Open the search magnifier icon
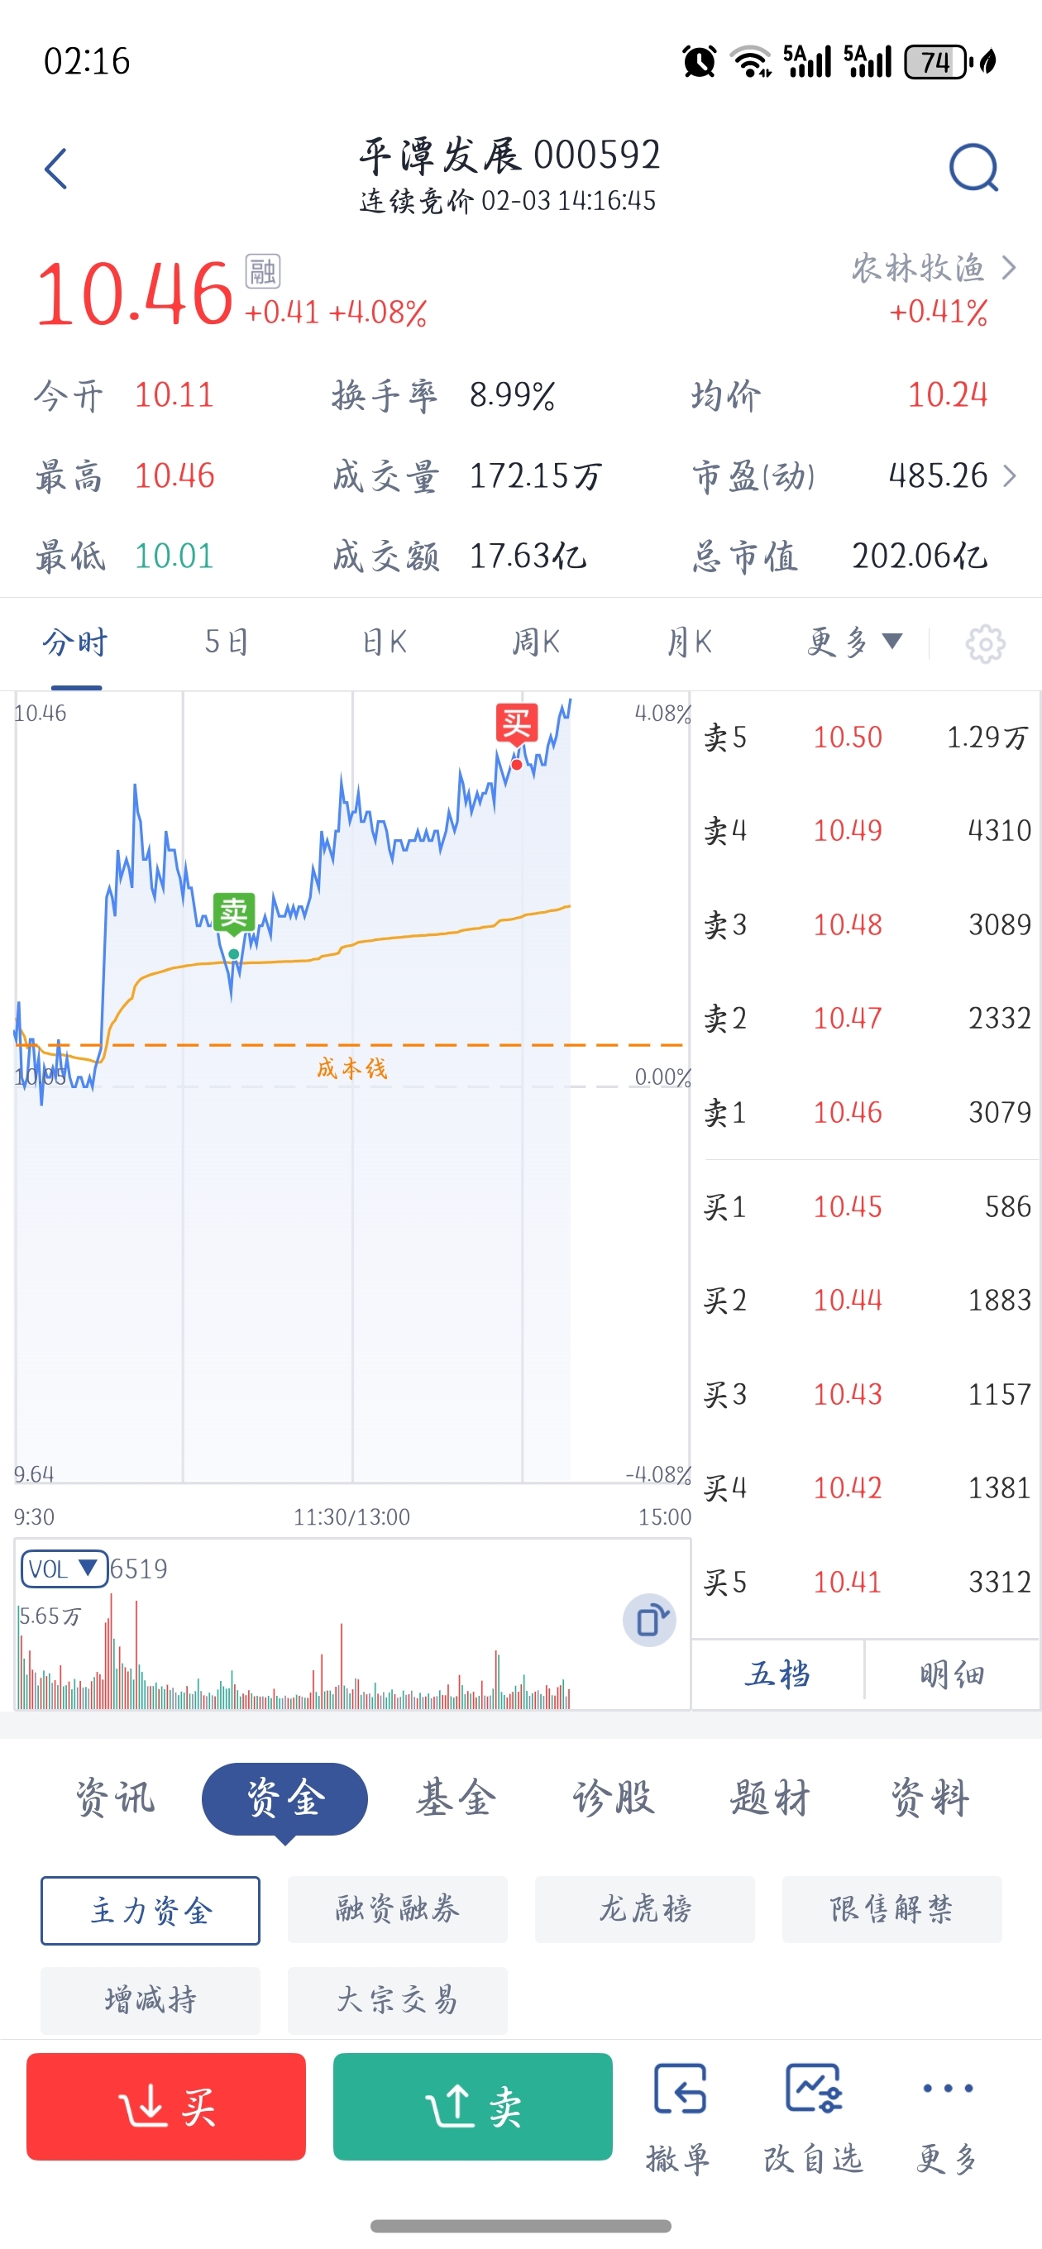Image resolution: width=1042 pixels, height=2249 pixels. coord(973,168)
